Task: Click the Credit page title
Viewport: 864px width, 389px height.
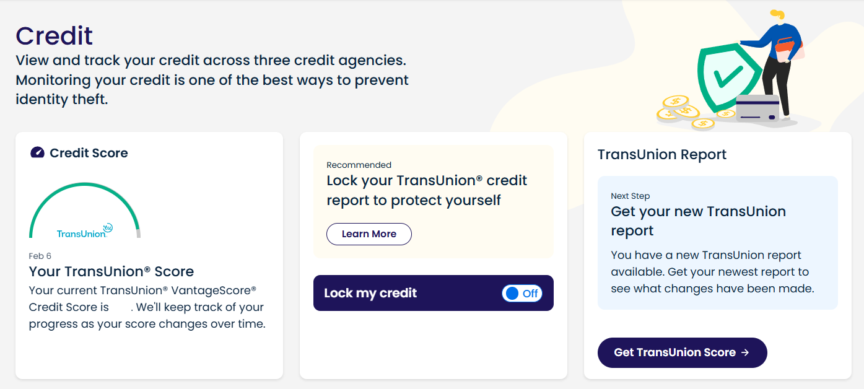Action: pyautogui.click(x=55, y=36)
